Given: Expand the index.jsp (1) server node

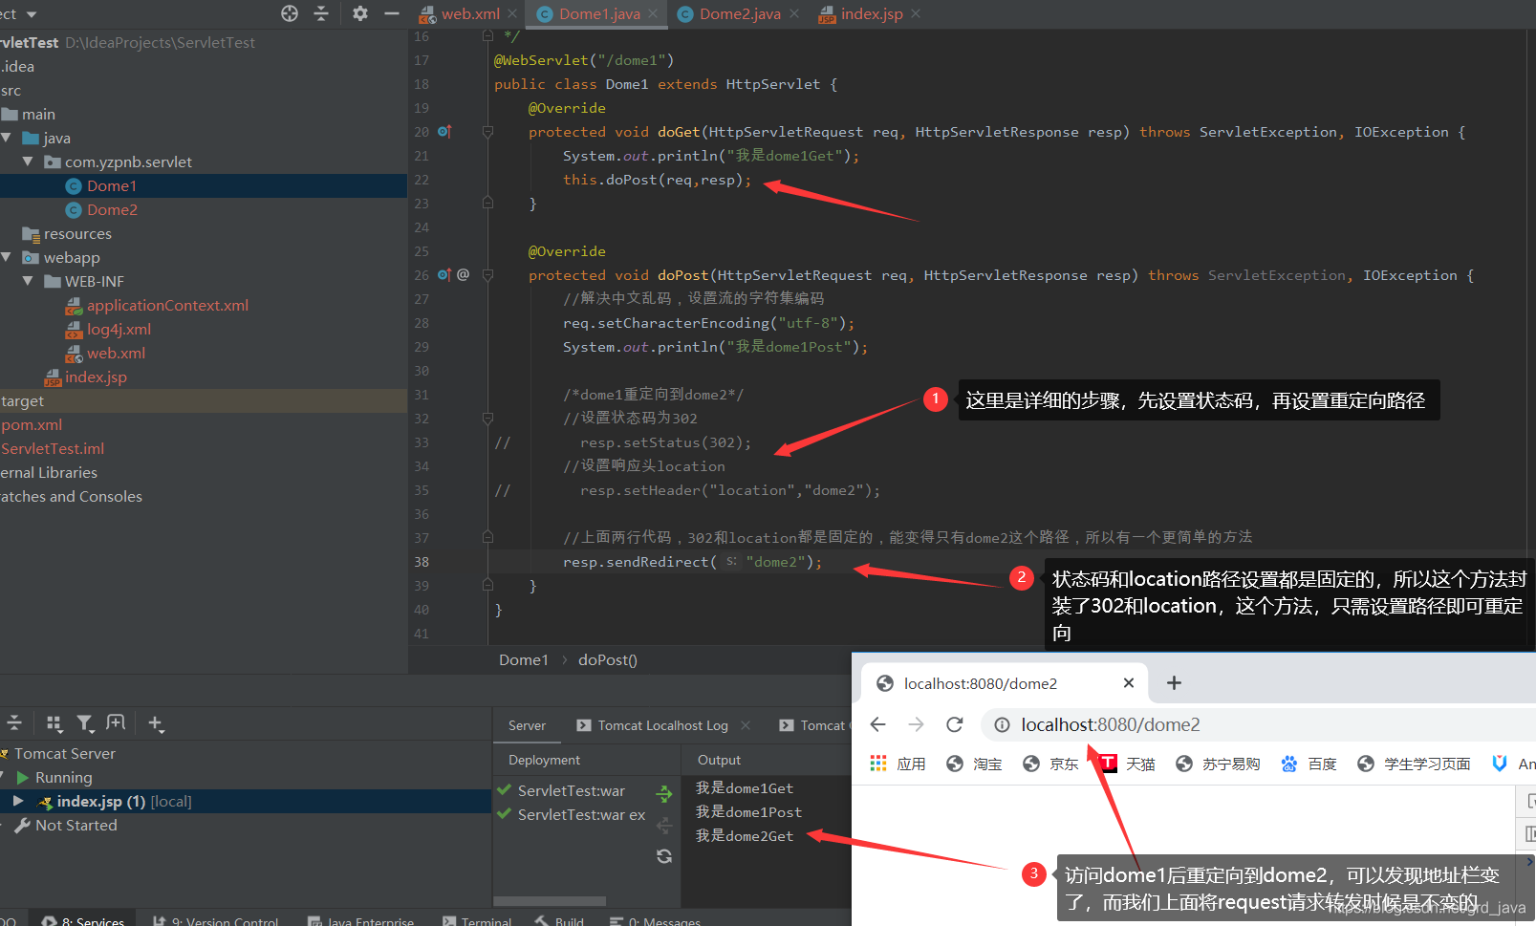Looking at the screenshot, I should tap(18, 801).
